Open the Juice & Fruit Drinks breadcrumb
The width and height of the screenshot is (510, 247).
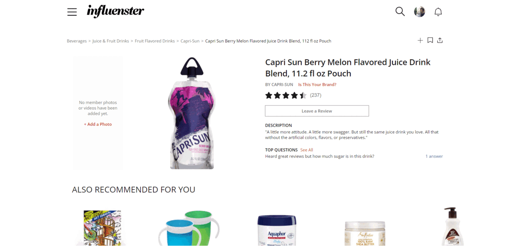[110, 41]
